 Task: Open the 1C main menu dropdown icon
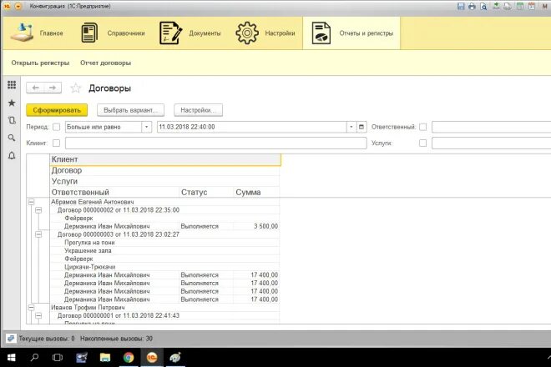click(18, 6)
